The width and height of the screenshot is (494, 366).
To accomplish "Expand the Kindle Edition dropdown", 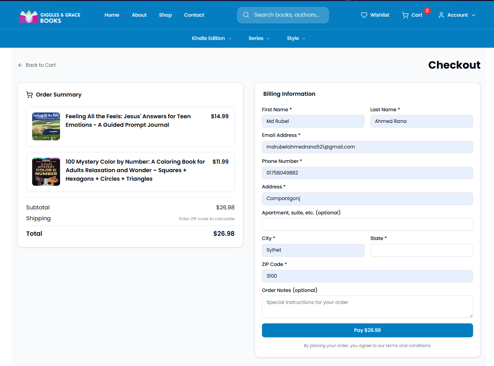I will 212,38.
